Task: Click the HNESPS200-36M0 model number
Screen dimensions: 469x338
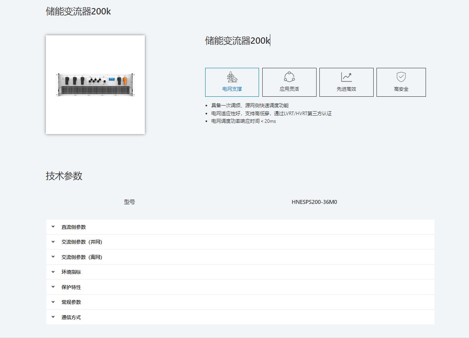Action: pos(314,202)
